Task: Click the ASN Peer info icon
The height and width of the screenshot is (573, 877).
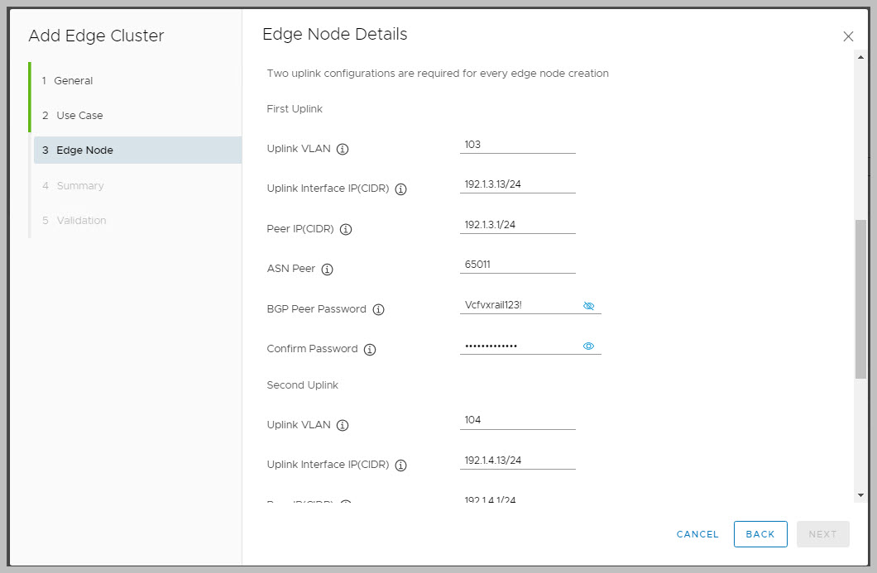Action: pyautogui.click(x=327, y=270)
